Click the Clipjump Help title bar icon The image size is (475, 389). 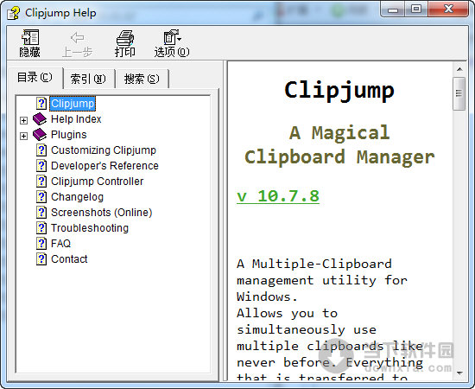(x=13, y=13)
